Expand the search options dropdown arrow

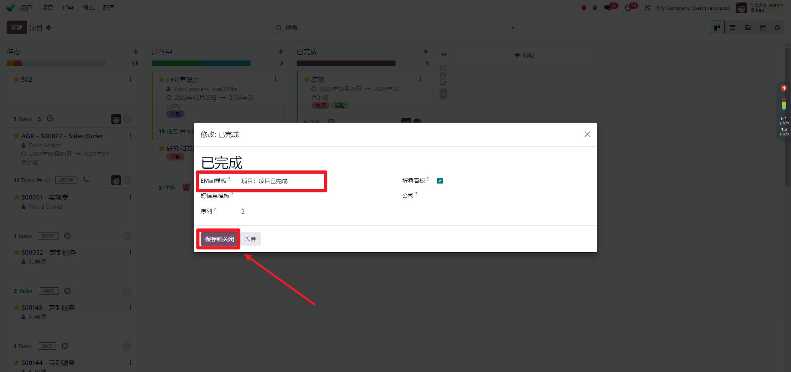513,28
